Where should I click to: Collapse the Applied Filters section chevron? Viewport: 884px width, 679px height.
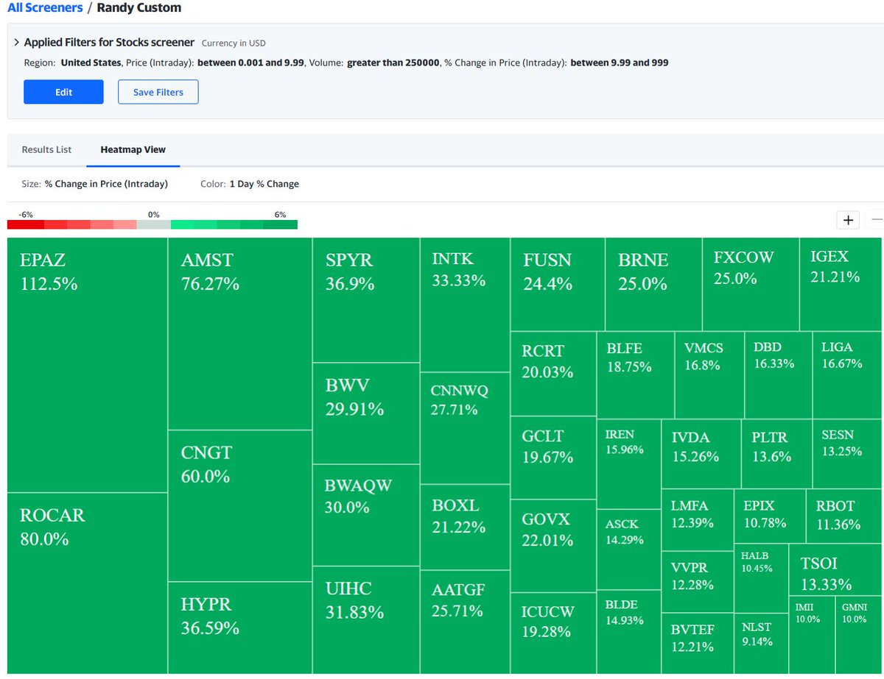pyautogui.click(x=17, y=42)
